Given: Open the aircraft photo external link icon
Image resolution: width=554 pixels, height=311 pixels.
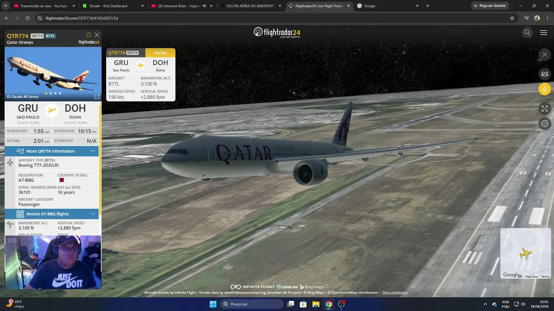Looking at the screenshot, I should tap(97, 97).
